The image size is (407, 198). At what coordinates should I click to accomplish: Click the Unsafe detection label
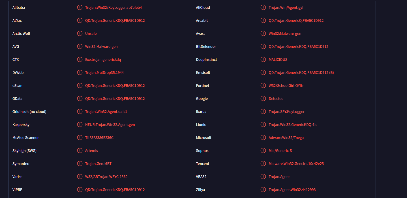click(91, 33)
